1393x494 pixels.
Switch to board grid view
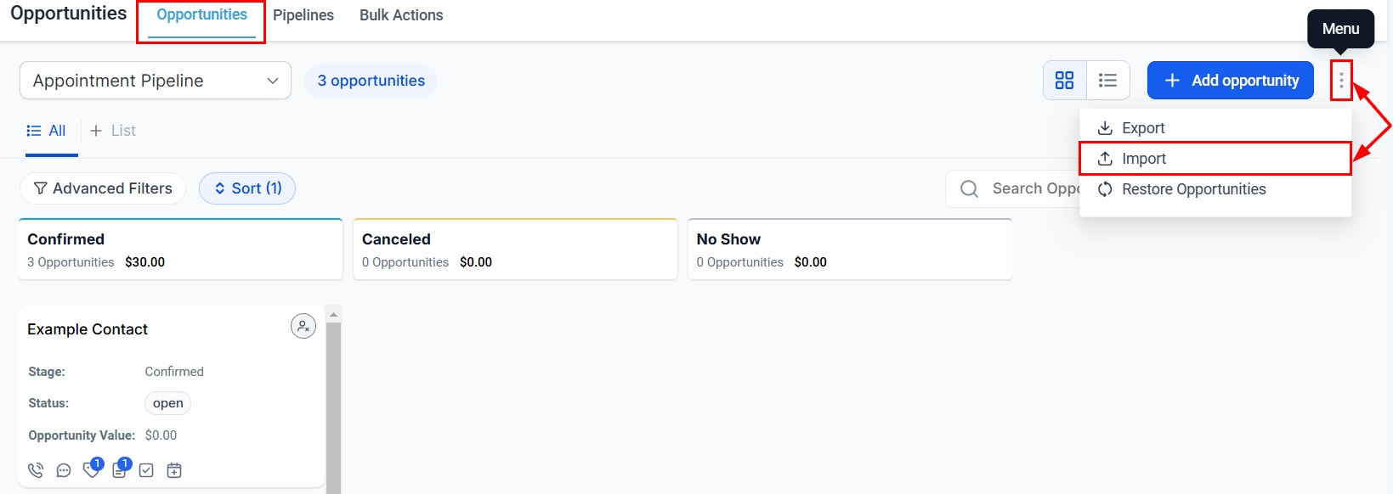pyautogui.click(x=1064, y=81)
